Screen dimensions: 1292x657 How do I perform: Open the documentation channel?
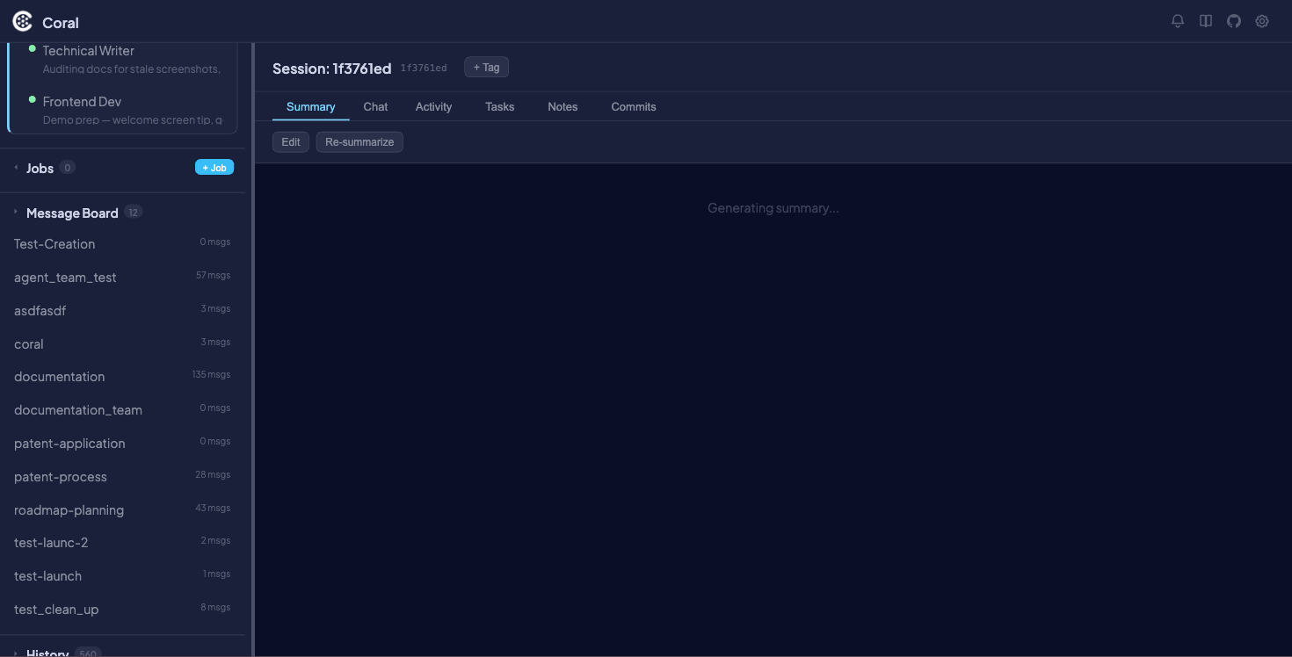click(x=59, y=376)
